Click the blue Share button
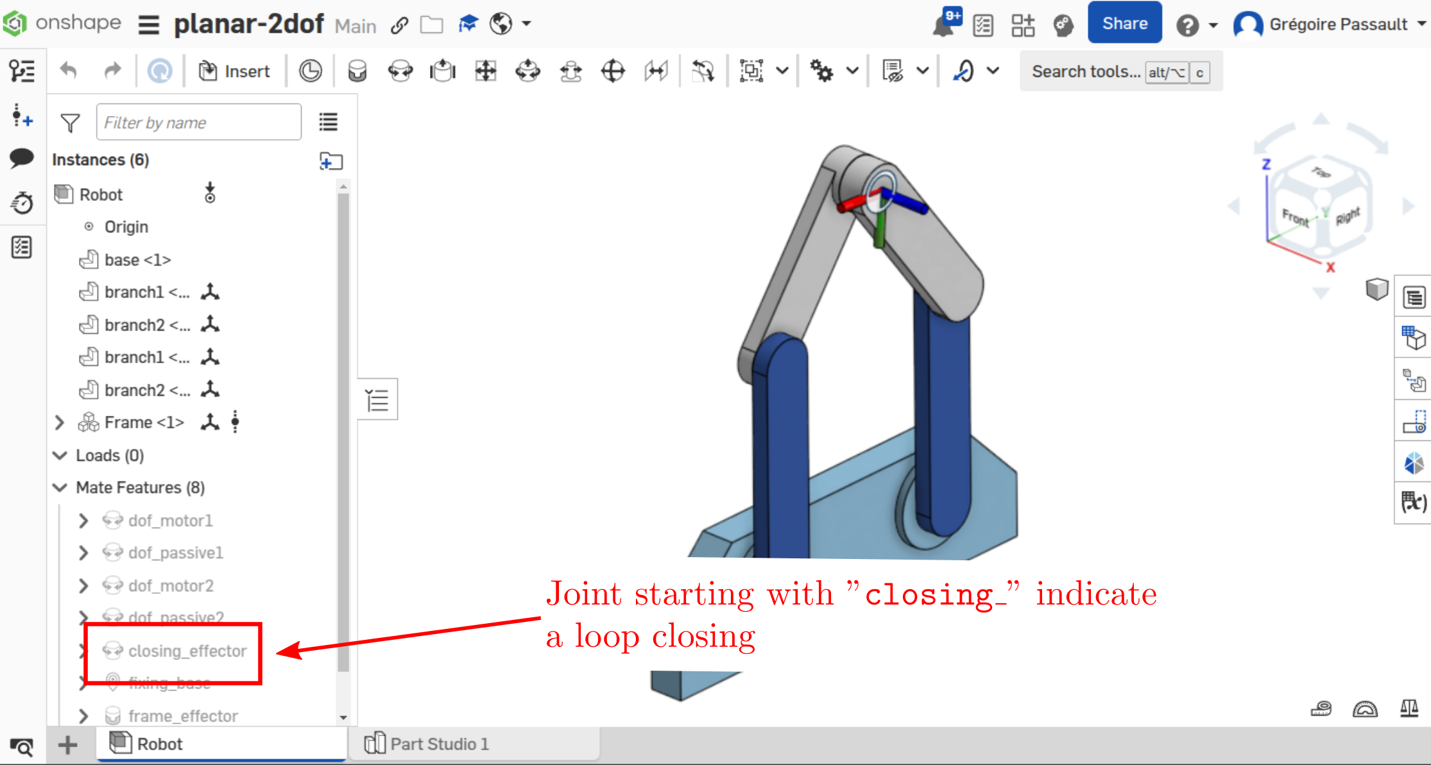The width and height of the screenshot is (1431, 765). 1124,24
